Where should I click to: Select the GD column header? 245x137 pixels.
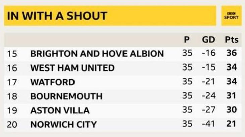click(x=208, y=40)
